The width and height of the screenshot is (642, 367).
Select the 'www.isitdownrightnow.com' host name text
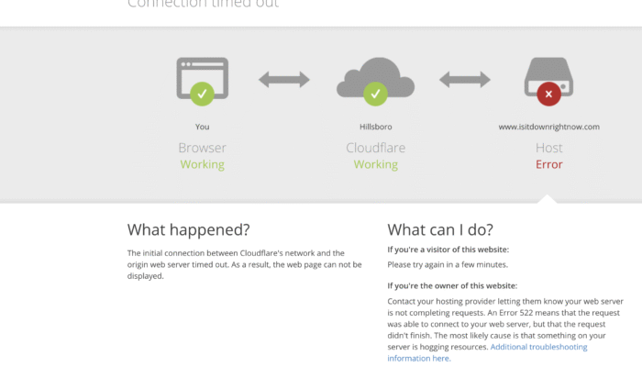coord(548,127)
